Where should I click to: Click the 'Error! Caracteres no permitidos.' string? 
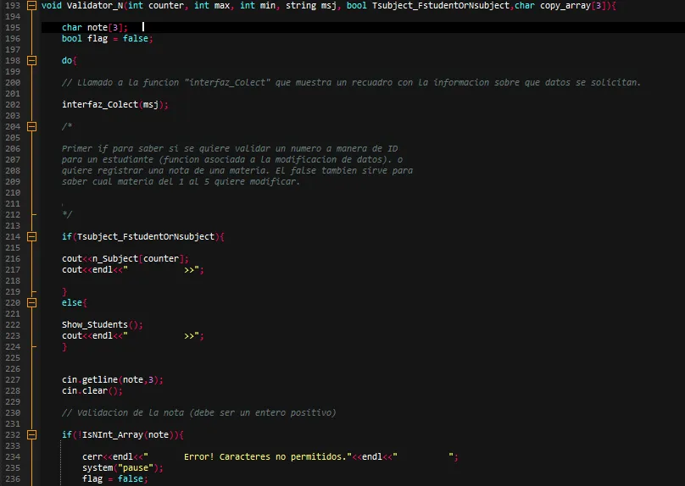[267, 456]
